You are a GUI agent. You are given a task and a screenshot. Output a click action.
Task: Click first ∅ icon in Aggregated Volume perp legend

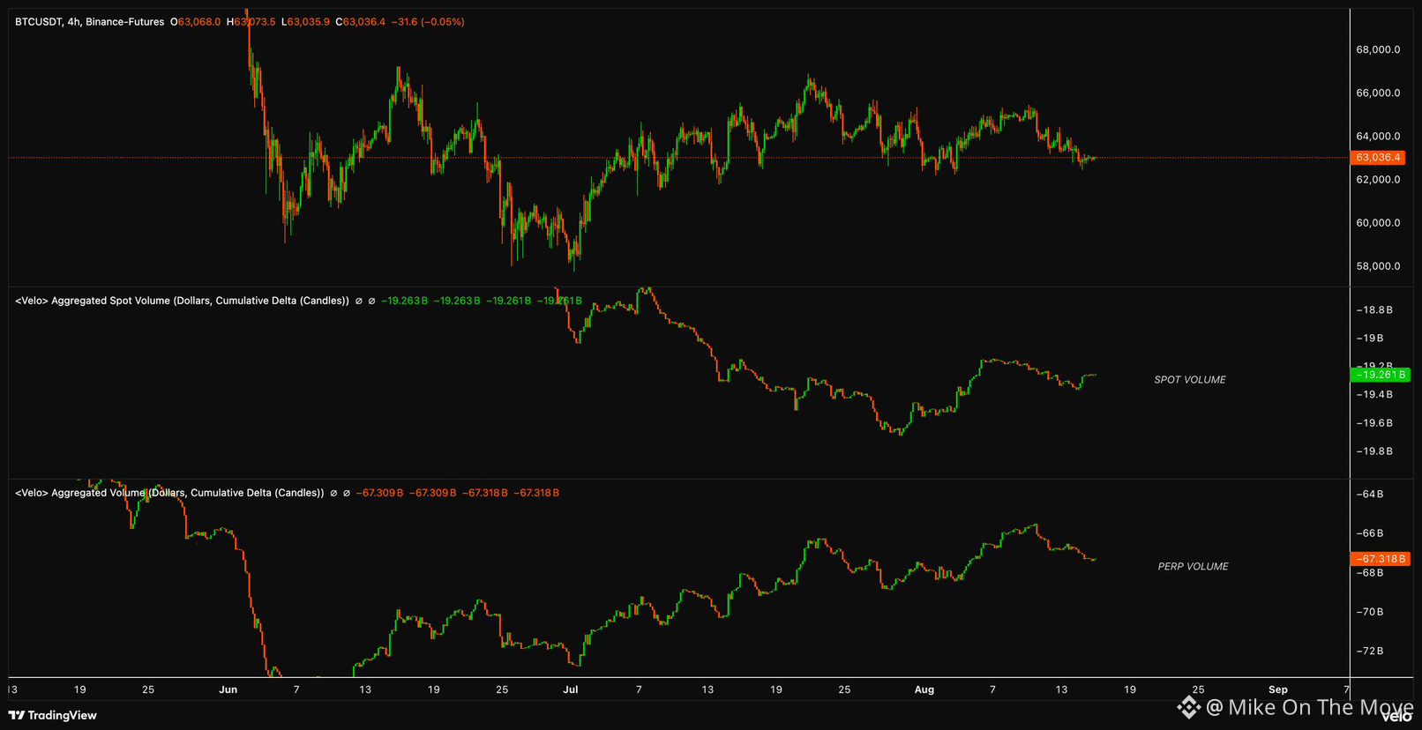[x=333, y=493]
